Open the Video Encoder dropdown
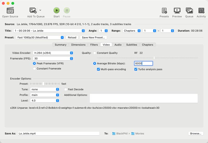The width and height of the screenshot is (208, 143). [x=53, y=53]
